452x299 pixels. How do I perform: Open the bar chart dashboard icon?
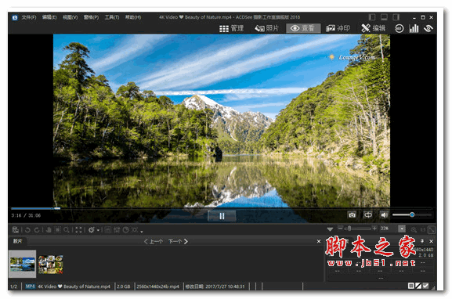414,28
